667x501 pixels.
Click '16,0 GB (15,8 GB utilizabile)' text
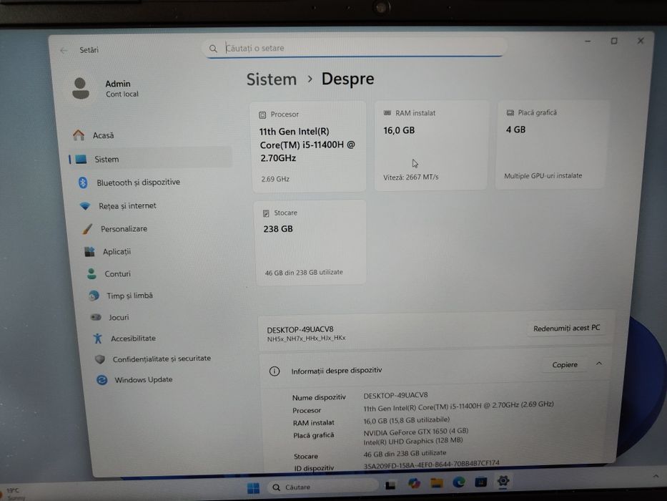406,420
